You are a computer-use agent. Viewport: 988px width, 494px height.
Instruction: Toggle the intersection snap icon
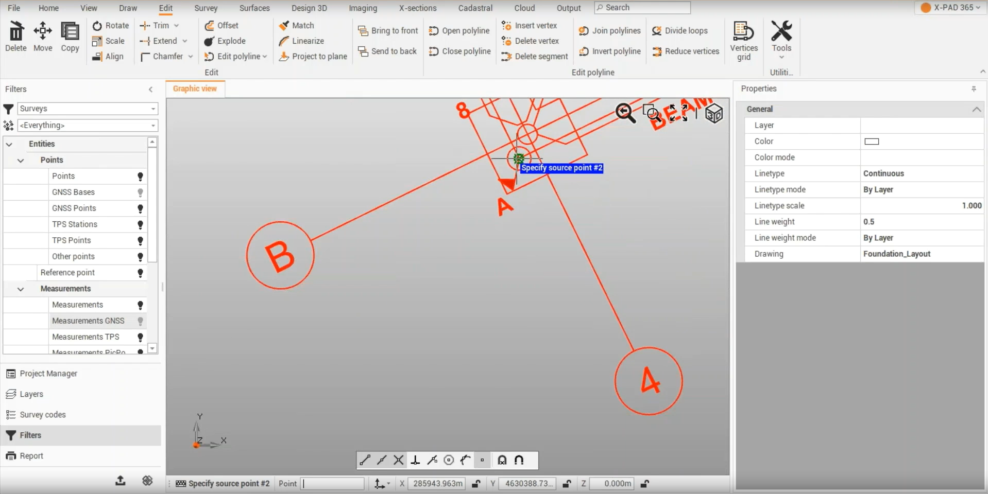398,460
